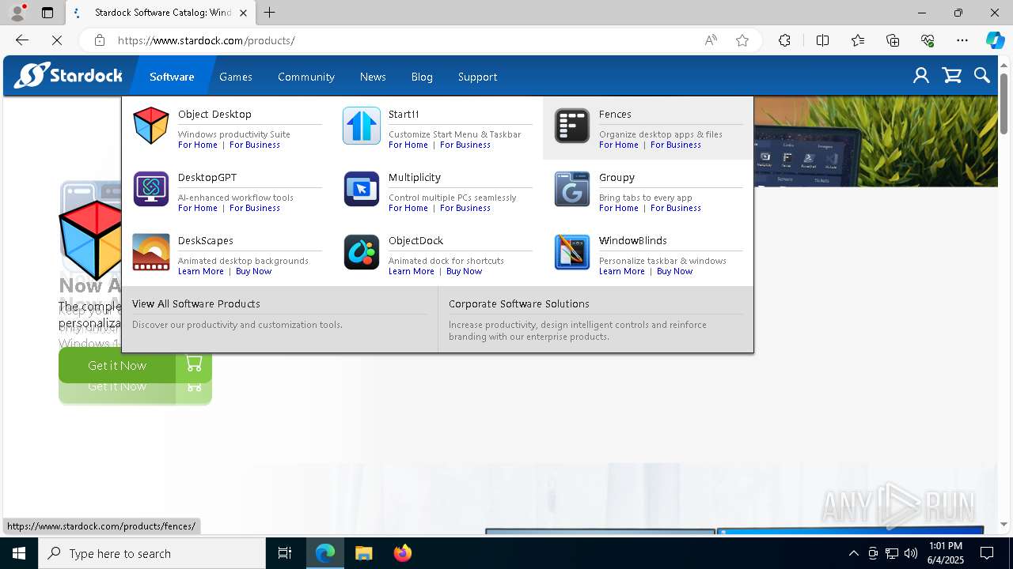Click Fences For Business link
1013x569 pixels.
coord(676,145)
